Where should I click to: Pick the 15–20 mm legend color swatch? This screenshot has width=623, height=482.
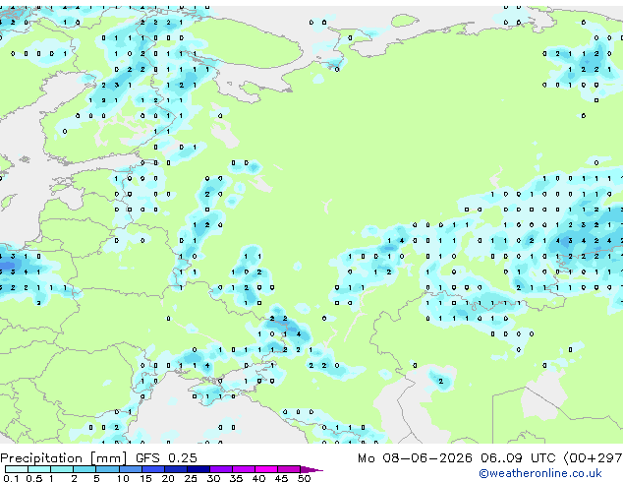[152, 469]
